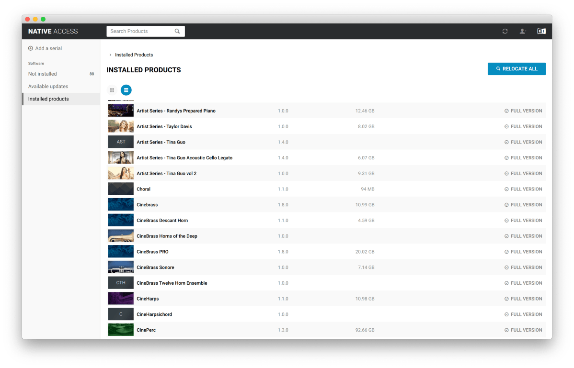Click CineBrass PRO thumbnail
Viewport: 574px width, 368px height.
click(x=121, y=252)
